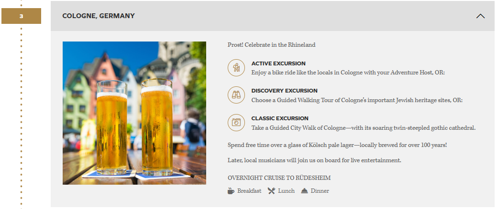The image size is (497, 209).
Task: Click the Cologne, Germany header title
Action: click(99, 16)
